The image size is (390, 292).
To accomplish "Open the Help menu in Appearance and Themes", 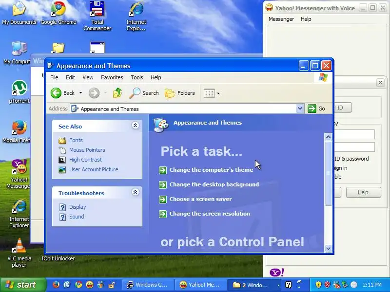I will pyautogui.click(x=156, y=77).
